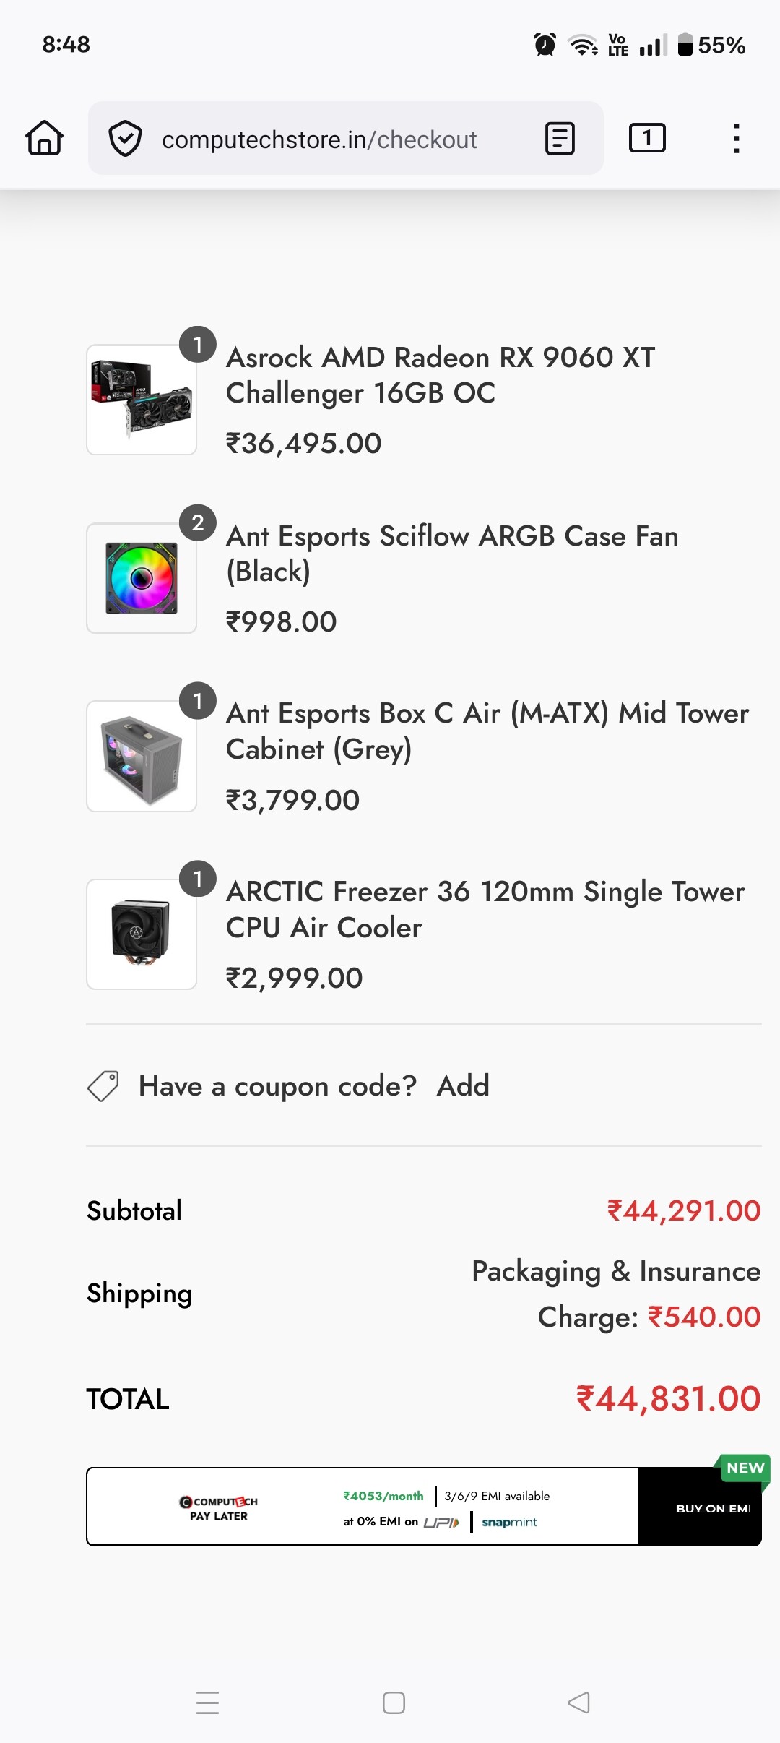Tap the coupon tag icon
Viewport: 780px width, 1743px height.
(103, 1086)
